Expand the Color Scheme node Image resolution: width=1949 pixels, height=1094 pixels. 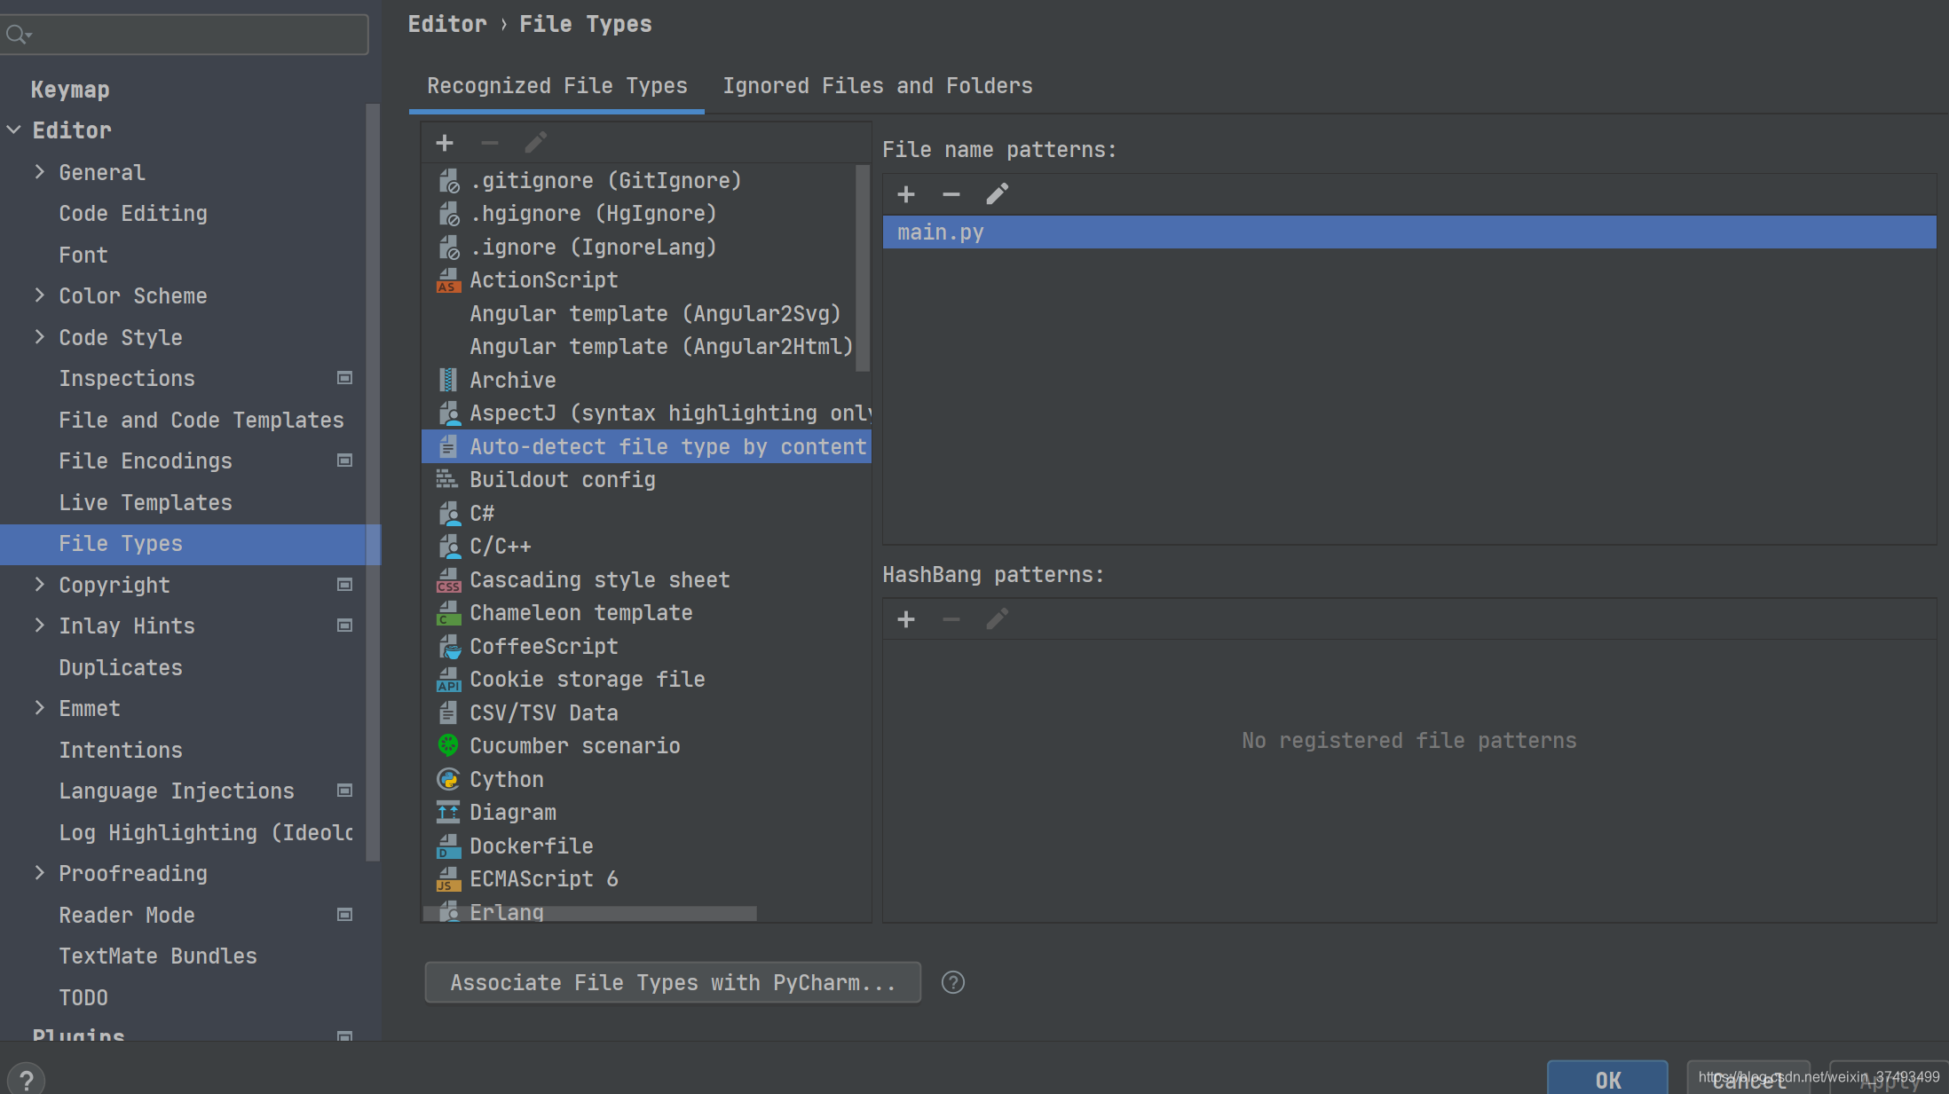click(x=39, y=295)
